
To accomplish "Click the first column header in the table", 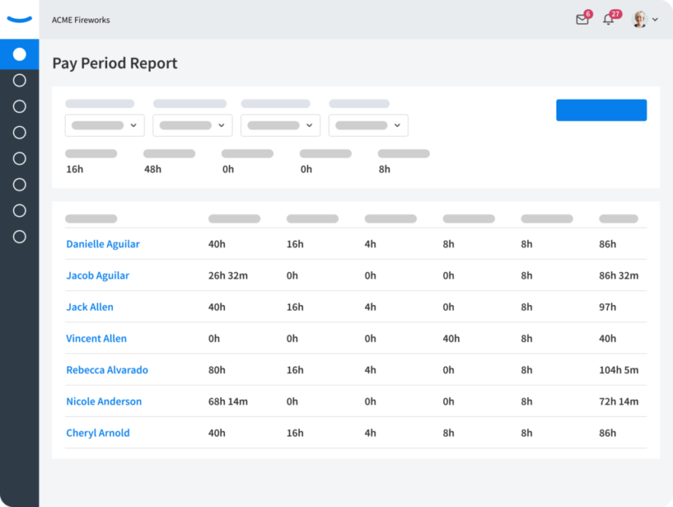I will tap(91, 219).
